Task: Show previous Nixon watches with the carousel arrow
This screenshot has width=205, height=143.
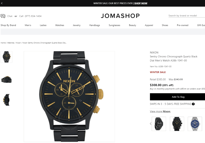Action: click(x=151, y=123)
